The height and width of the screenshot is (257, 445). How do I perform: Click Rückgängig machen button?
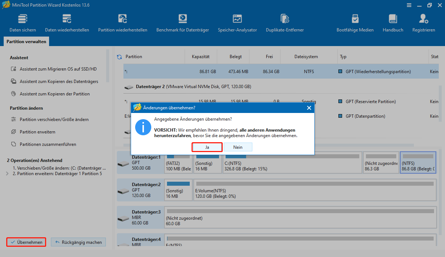pyautogui.click(x=78, y=242)
